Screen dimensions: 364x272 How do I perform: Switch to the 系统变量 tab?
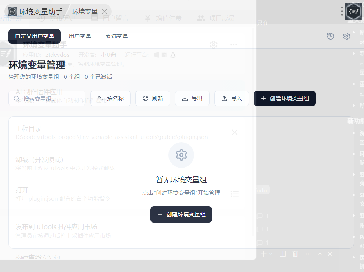coord(117,36)
